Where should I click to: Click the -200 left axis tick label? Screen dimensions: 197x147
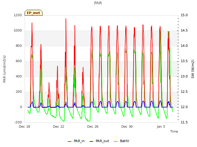point(18,123)
